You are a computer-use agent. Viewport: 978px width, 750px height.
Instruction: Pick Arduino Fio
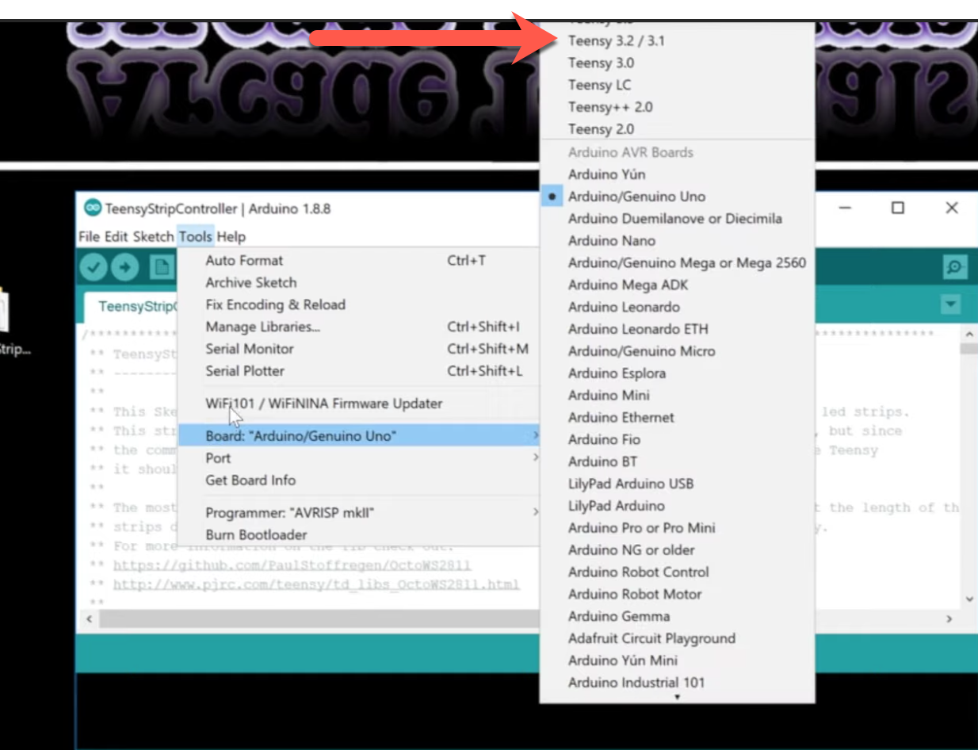tap(678, 440)
